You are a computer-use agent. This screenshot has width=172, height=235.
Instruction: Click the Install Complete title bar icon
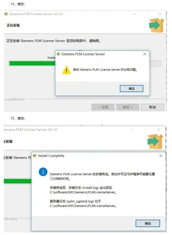coord(34,155)
